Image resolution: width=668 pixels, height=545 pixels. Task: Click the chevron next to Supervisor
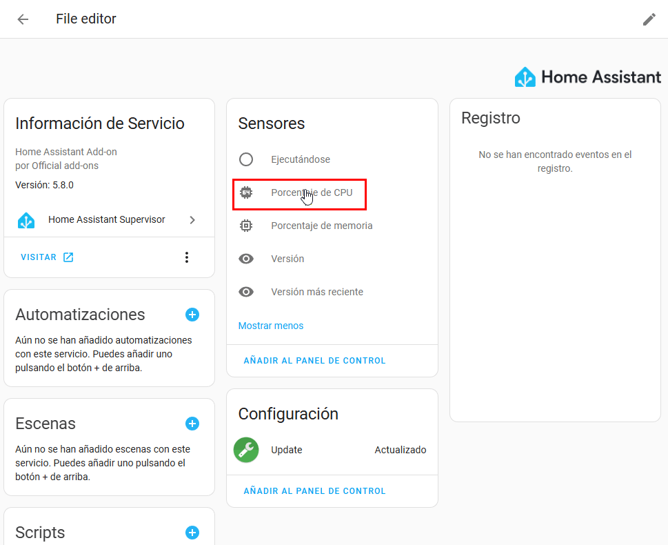tap(192, 220)
